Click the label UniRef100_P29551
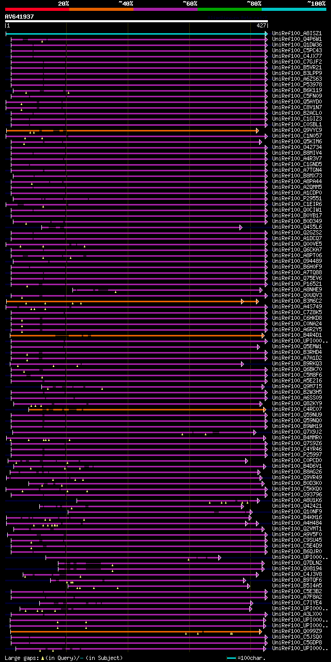Image resolution: width=331 pixels, height=662 pixels. point(297,199)
